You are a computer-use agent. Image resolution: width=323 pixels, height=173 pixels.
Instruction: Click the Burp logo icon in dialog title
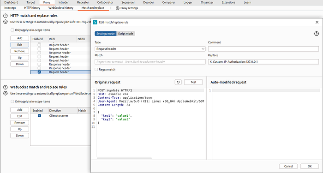click(95, 22)
